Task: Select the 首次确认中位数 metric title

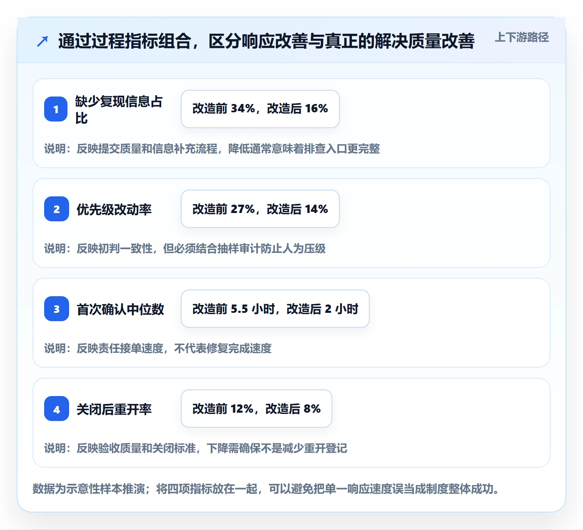Action: 120,309
